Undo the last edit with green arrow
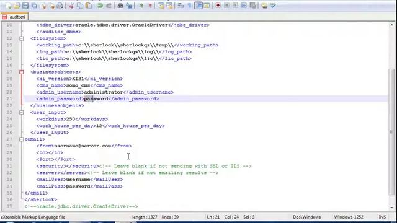This screenshot has height=223, width=397. coord(100,6)
